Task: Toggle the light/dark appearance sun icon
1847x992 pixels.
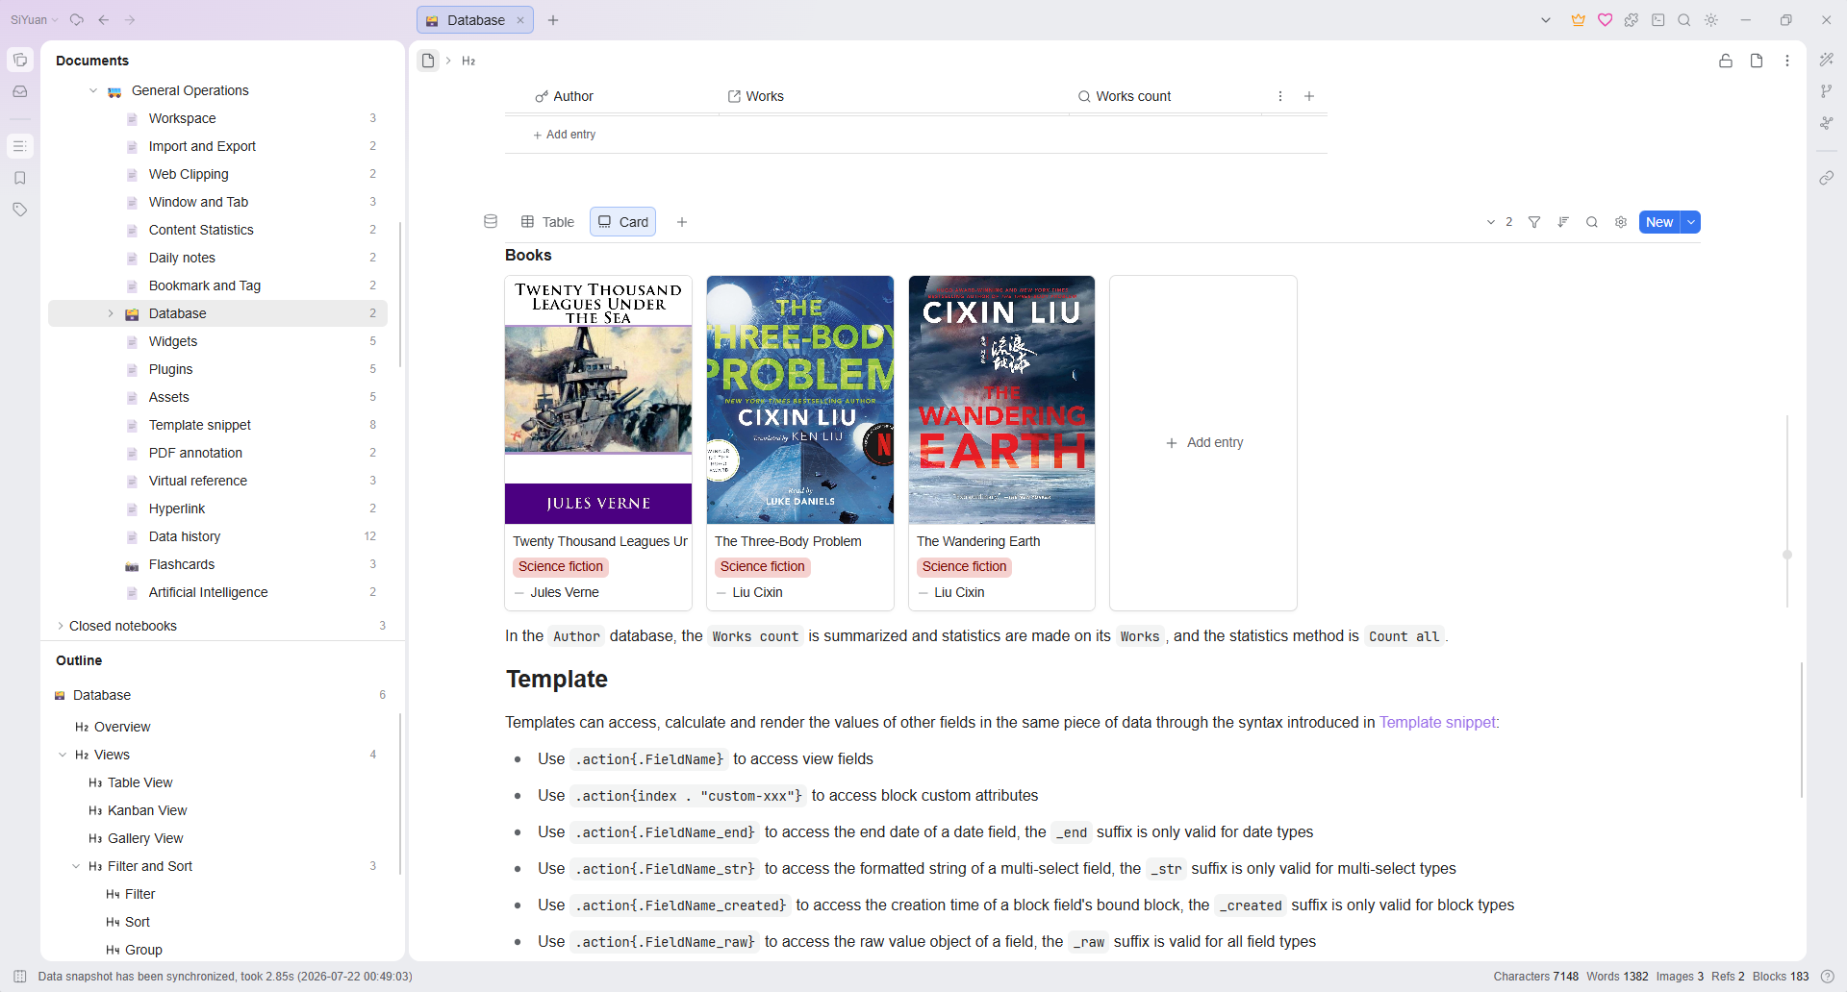Action: point(1711,19)
